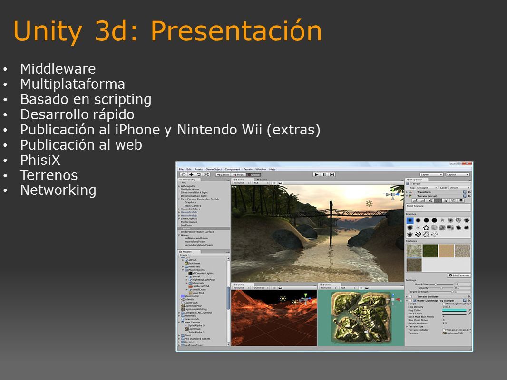The image size is (507, 380).
Task: Select the star outline brush
Action: pyautogui.click(x=426, y=228)
